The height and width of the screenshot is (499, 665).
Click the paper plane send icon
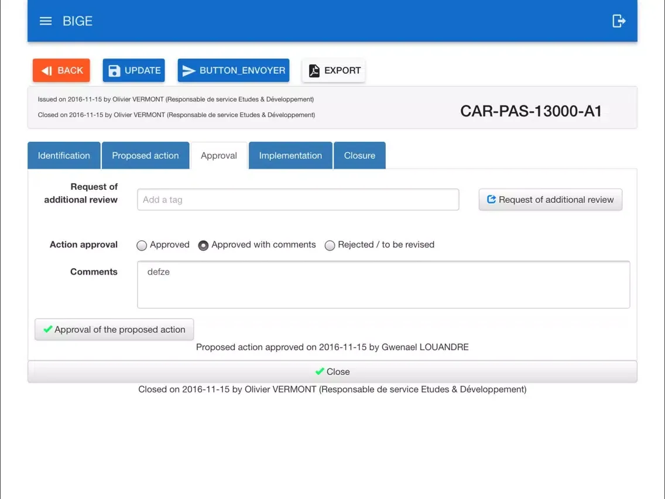click(188, 71)
